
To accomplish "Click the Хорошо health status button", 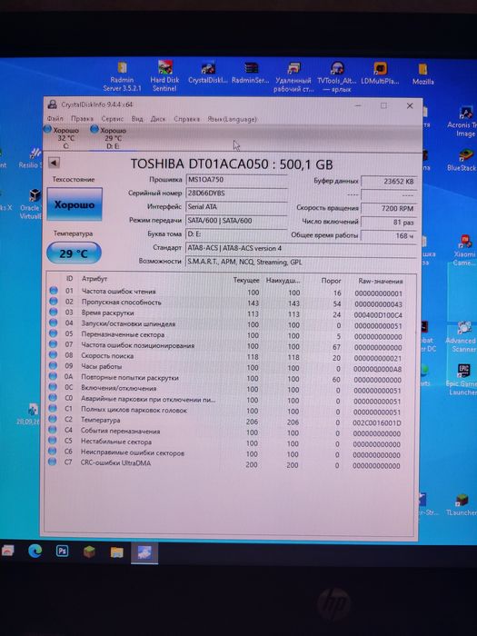I will (75, 204).
